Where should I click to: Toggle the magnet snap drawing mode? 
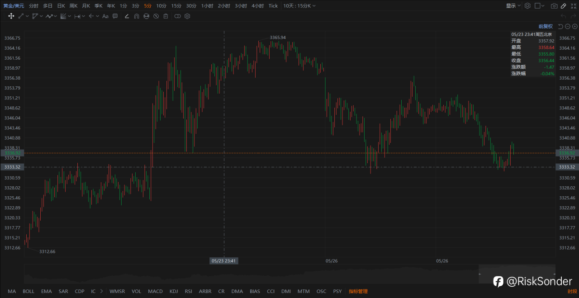(x=137, y=16)
